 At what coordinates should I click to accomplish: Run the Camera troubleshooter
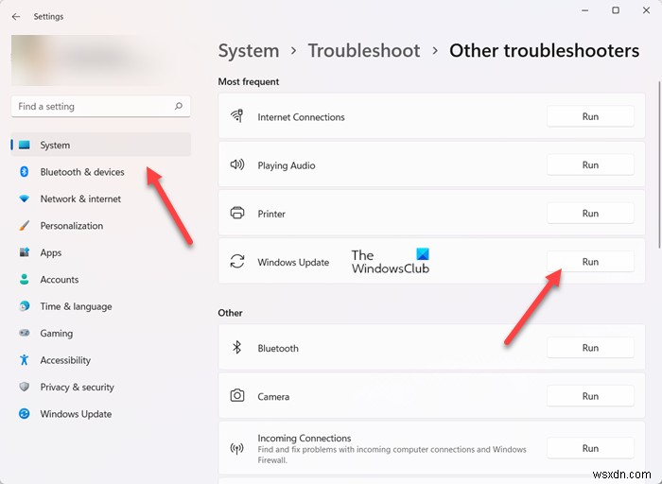pyautogui.click(x=590, y=396)
